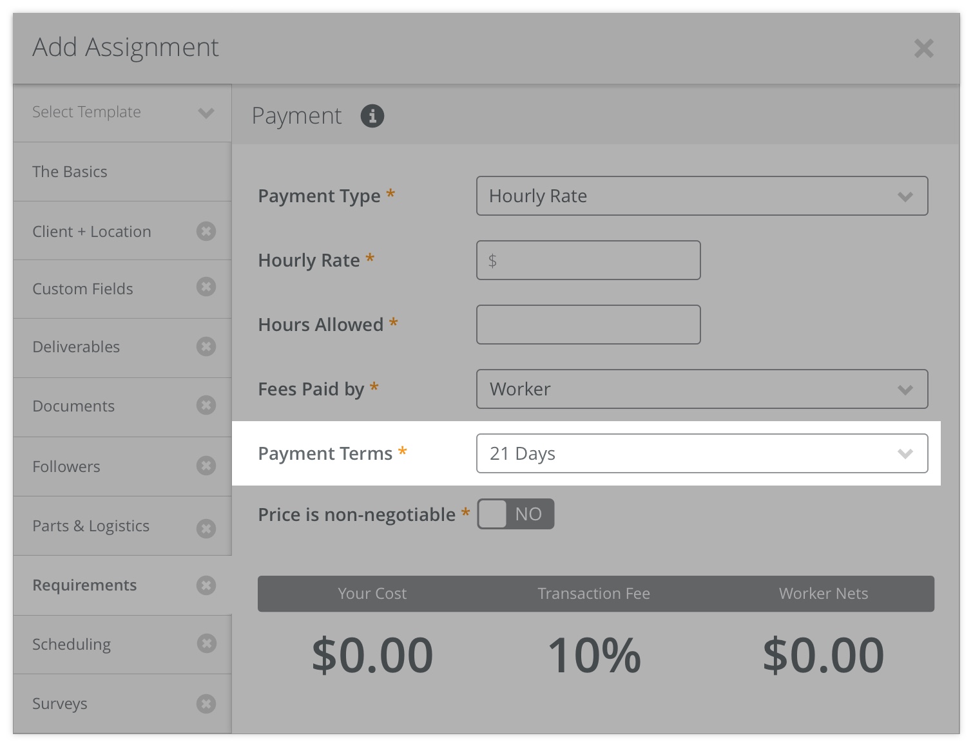Open the Scheduling section
Image resolution: width=973 pixels, height=747 pixels.
click(x=72, y=645)
